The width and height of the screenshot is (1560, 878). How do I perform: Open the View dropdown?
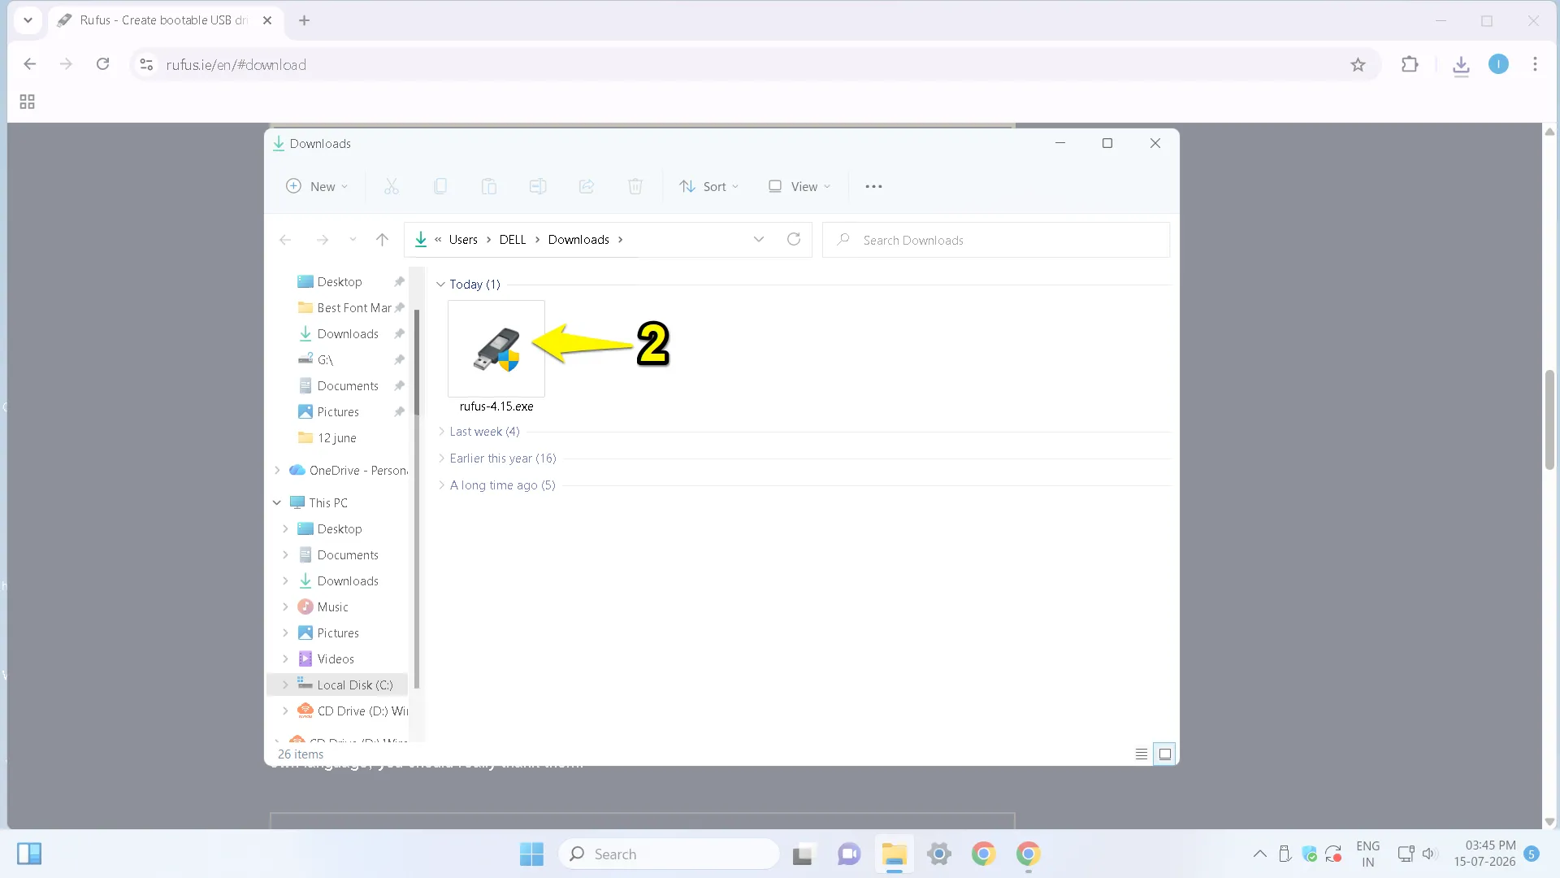[800, 186]
